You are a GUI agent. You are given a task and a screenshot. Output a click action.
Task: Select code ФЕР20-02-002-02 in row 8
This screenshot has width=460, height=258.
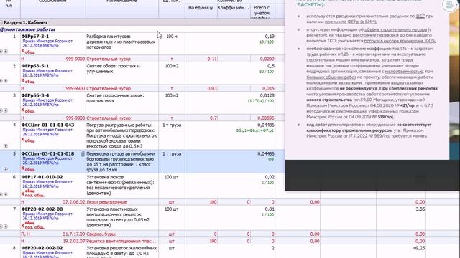[42, 248]
